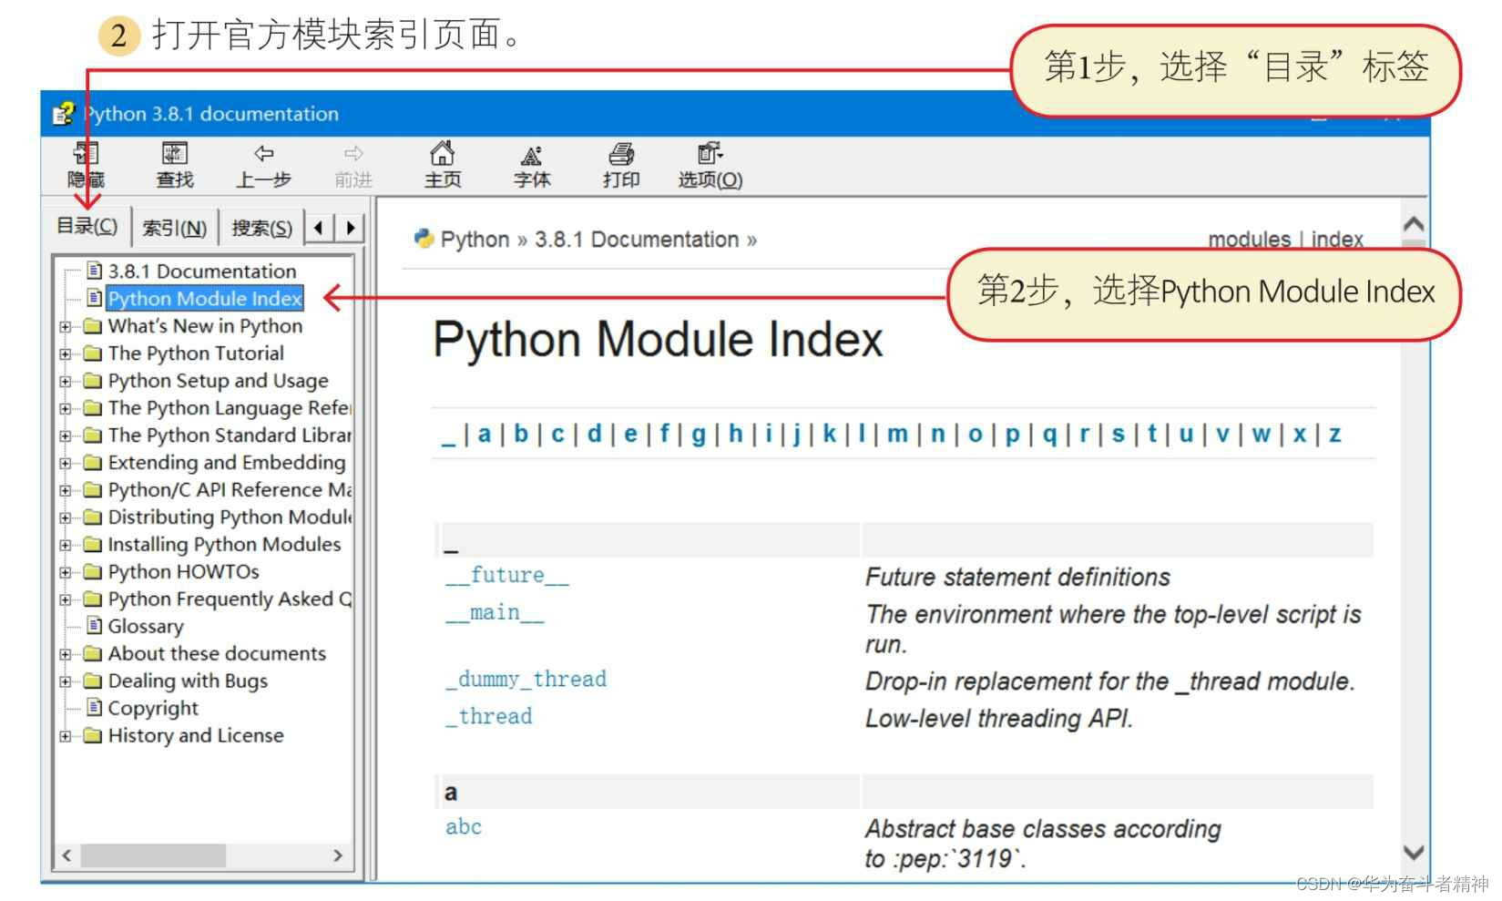Open the _dummy_thread module link
This screenshot has width=1502, height=901.
526,680
